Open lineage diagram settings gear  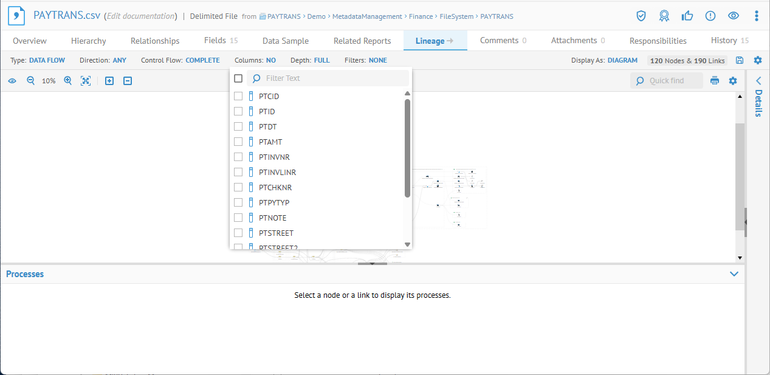coord(733,80)
